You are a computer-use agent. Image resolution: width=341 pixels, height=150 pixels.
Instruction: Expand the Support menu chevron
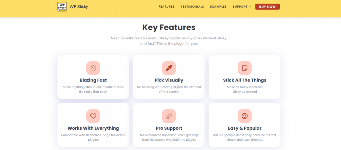click(250, 7)
